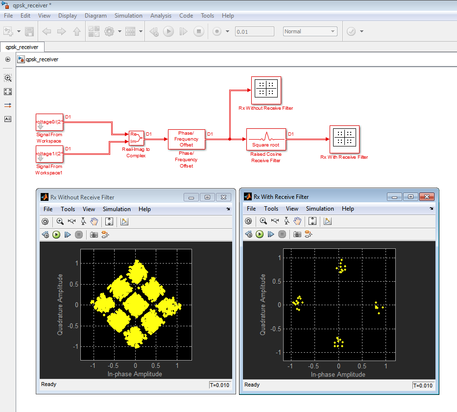Open the Normal simulation mode dropdown
Viewport: 457px width, 412px height.
(x=310, y=31)
